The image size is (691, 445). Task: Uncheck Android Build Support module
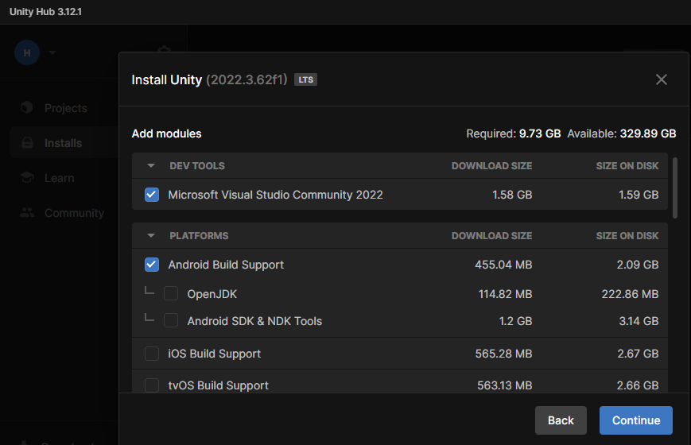152,265
